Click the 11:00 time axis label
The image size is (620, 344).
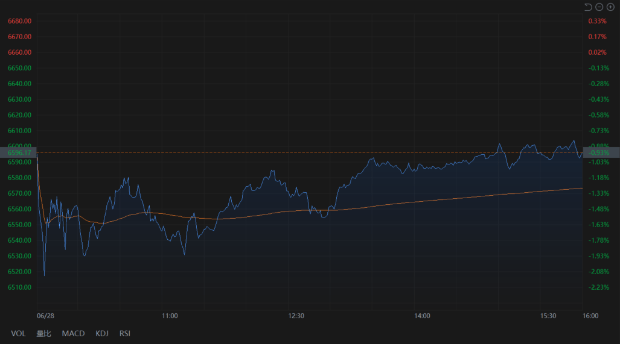(x=170, y=316)
